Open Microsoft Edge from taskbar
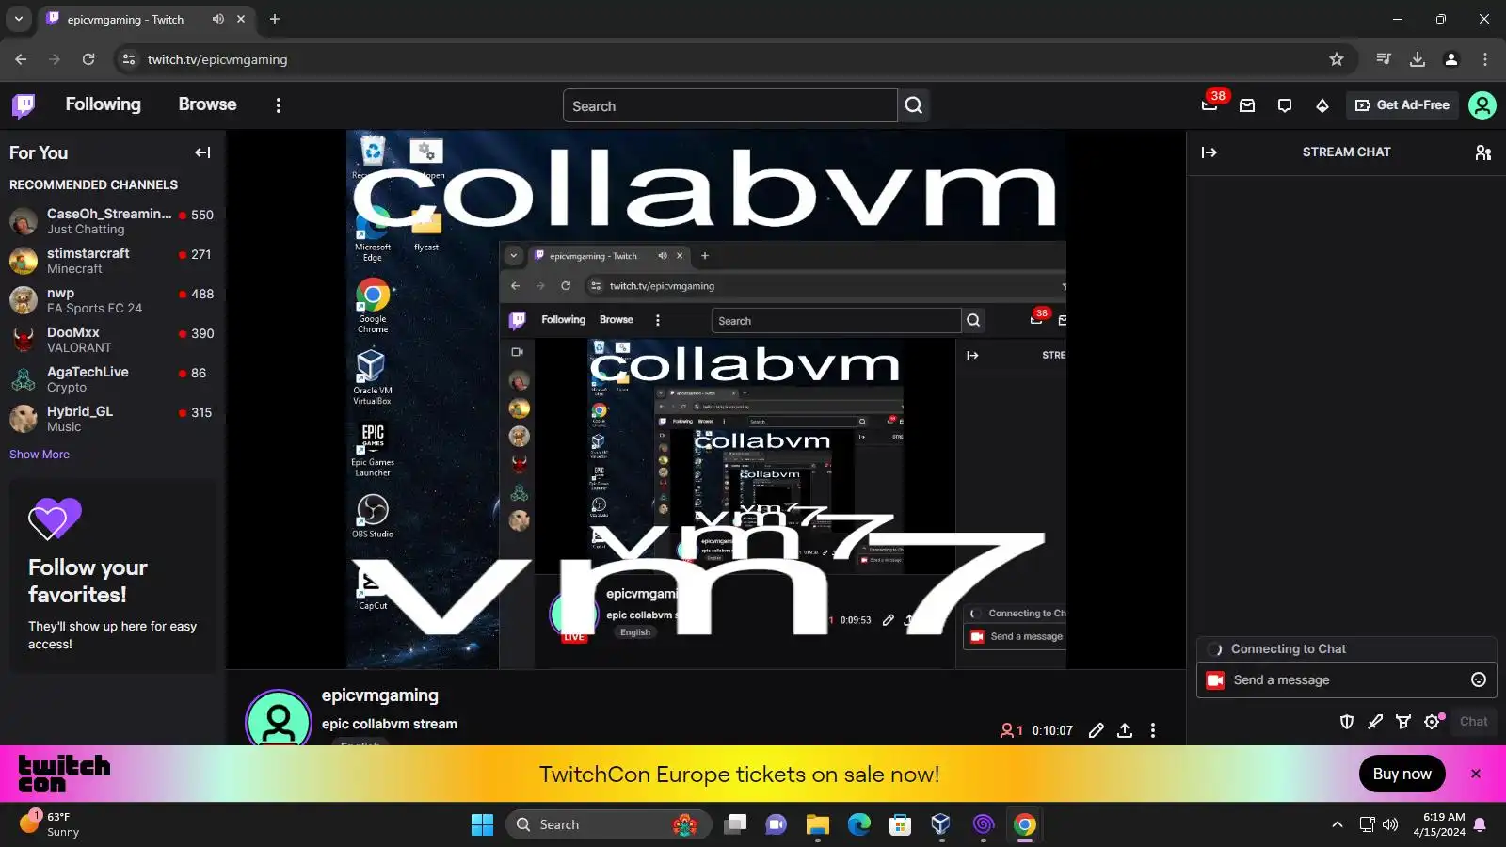Image resolution: width=1506 pixels, height=847 pixels. 859,824
